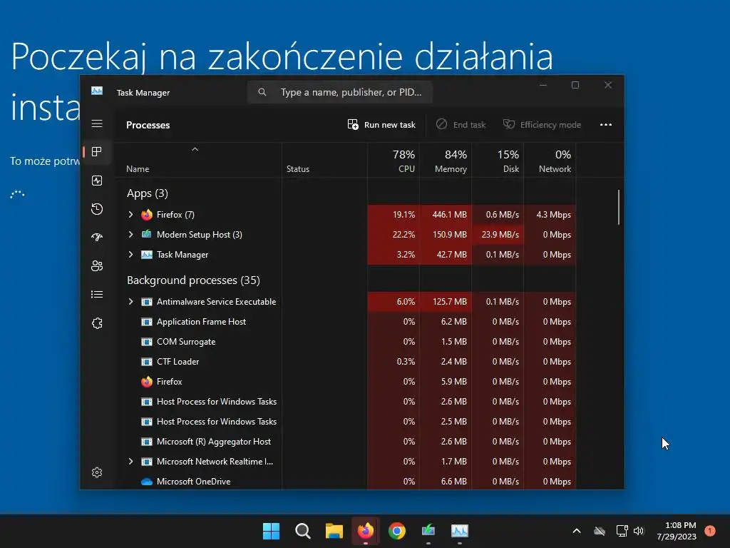
Task: Open the volume control in system tray
Action: click(639, 531)
